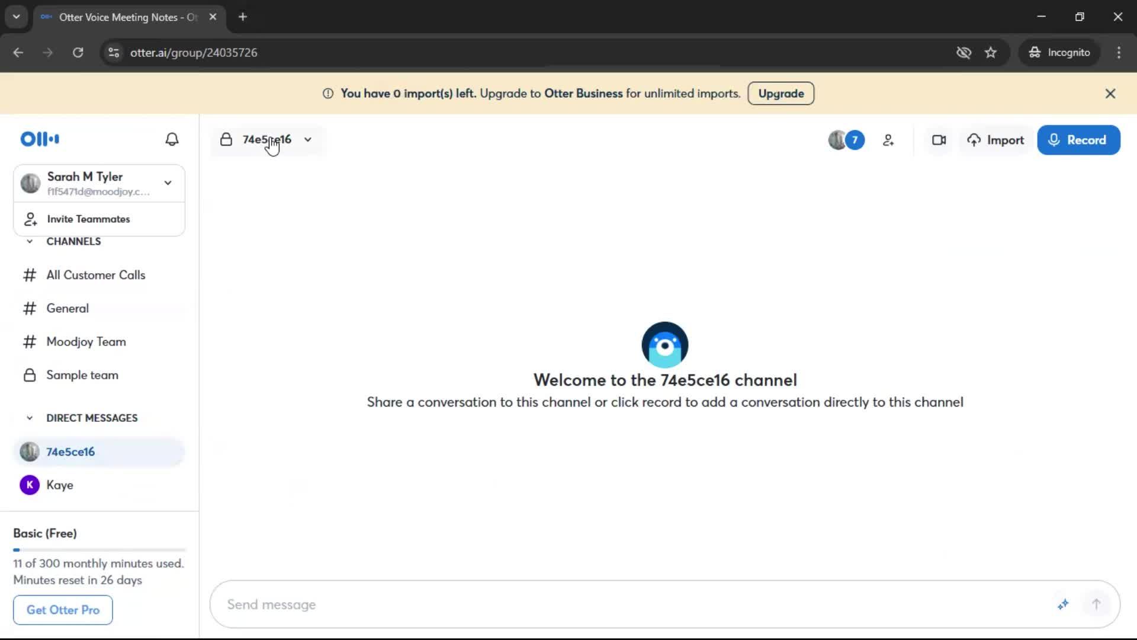
Task: Expand the 74e5ce16 channel header dropdown
Action: [308, 140]
